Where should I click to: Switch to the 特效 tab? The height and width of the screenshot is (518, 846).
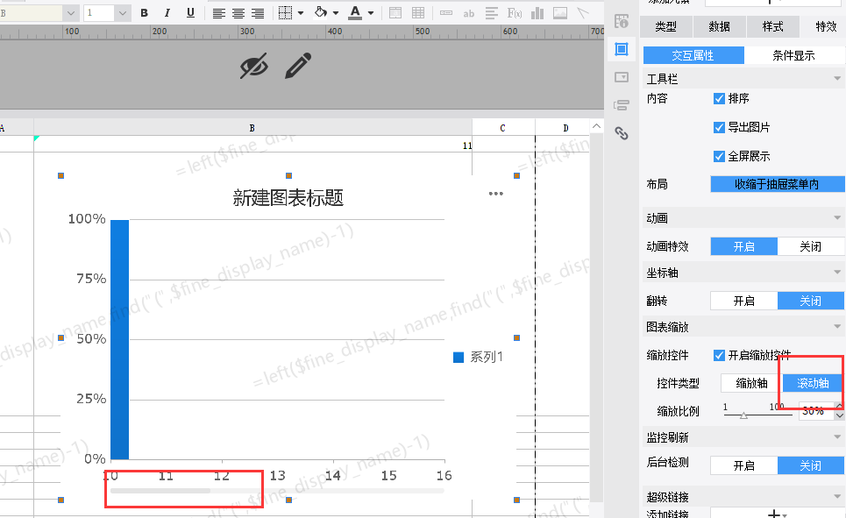pyautogui.click(x=825, y=26)
